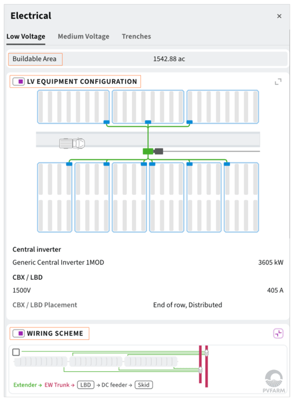294x401 pixels.
Task: Click the truck icon on the road
Action: pyautogui.click(x=72, y=143)
